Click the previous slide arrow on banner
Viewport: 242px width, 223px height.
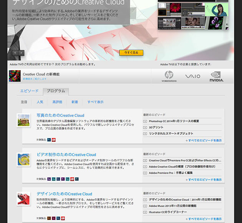(15, 53)
